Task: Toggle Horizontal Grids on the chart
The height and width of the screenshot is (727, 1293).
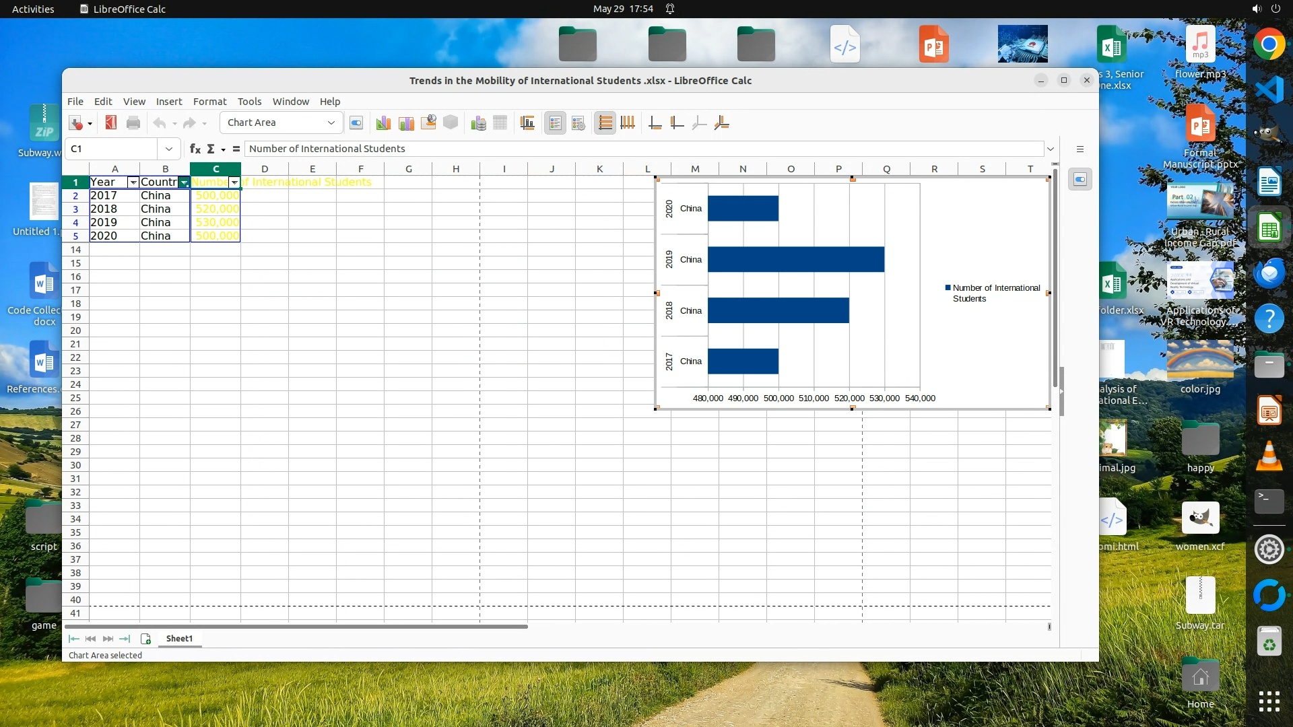Action: point(605,123)
